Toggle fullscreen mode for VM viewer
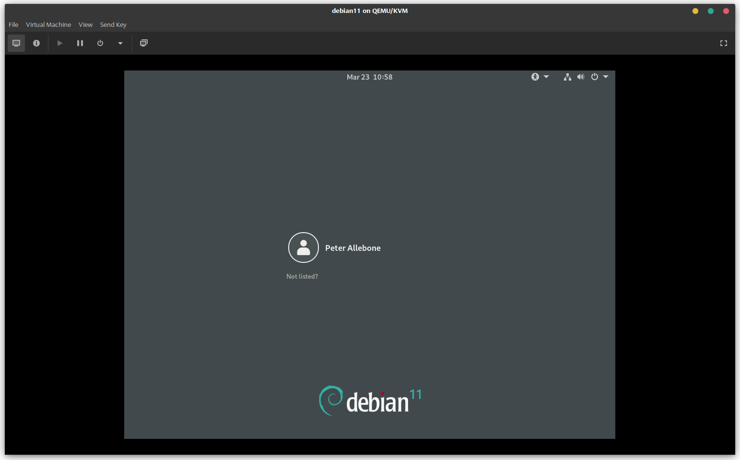Screen dimensions: 740x460 click(x=723, y=43)
